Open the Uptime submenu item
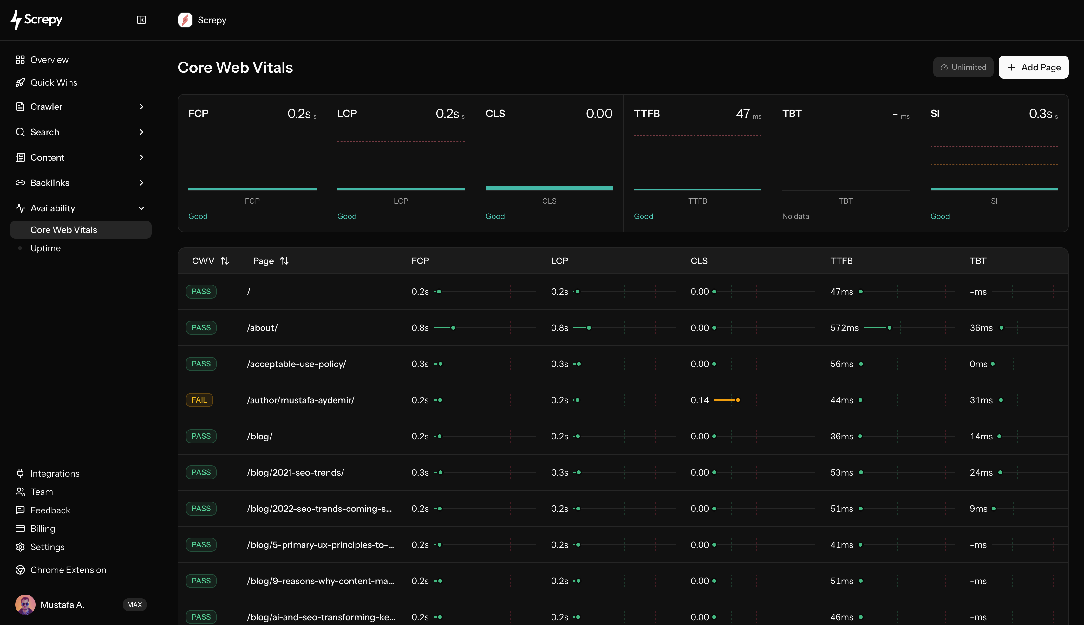Image resolution: width=1084 pixels, height=625 pixels. pyautogui.click(x=45, y=248)
